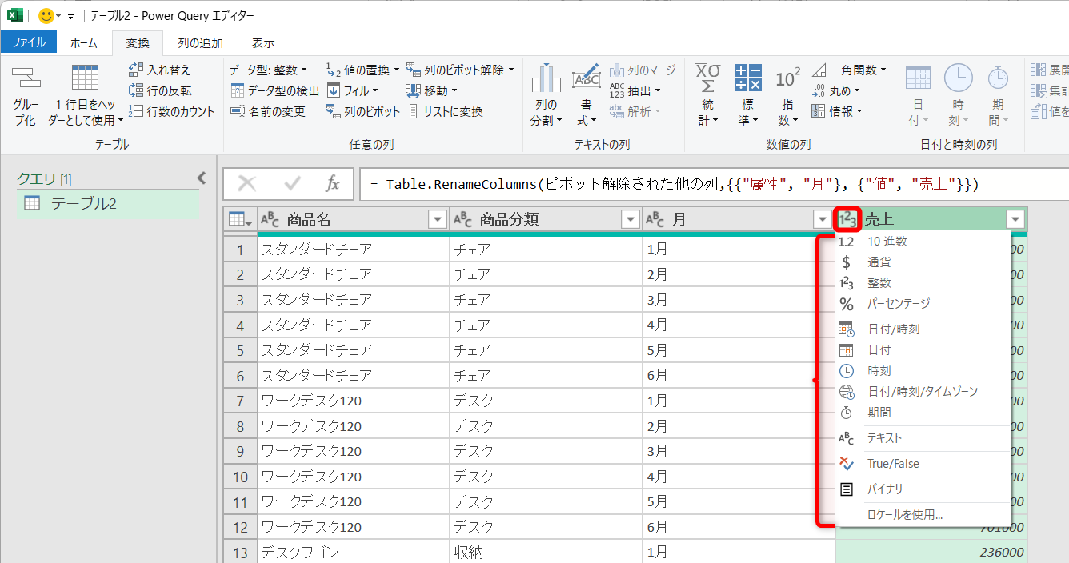Open filter dropdown of 売上 column
This screenshot has height=563, width=1069.
pyautogui.click(x=1015, y=219)
